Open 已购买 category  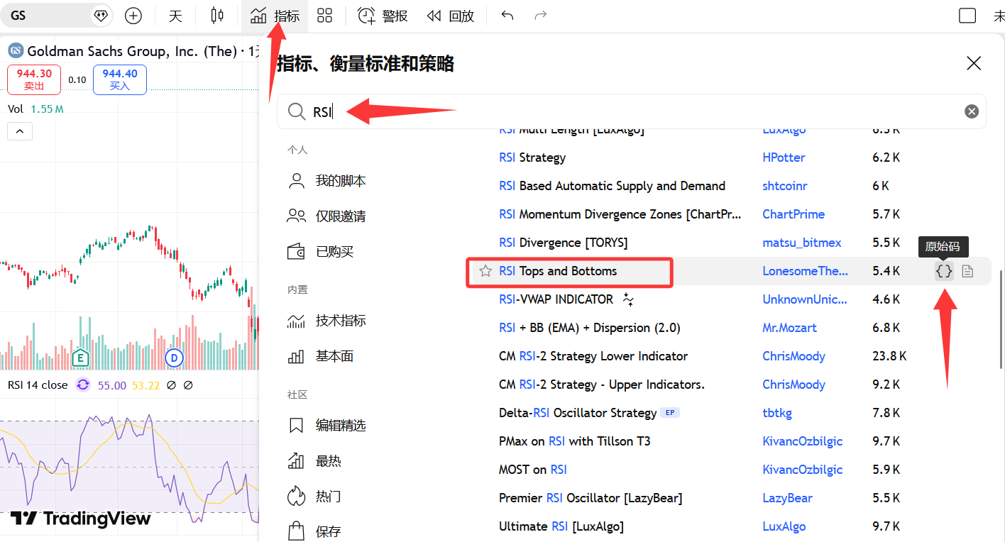[321, 252]
